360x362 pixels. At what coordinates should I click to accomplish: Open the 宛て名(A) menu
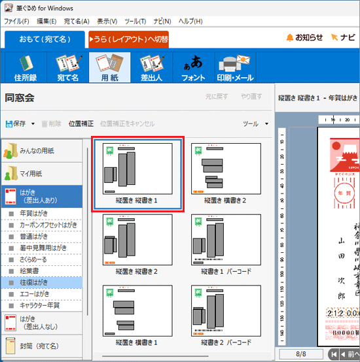pos(77,22)
